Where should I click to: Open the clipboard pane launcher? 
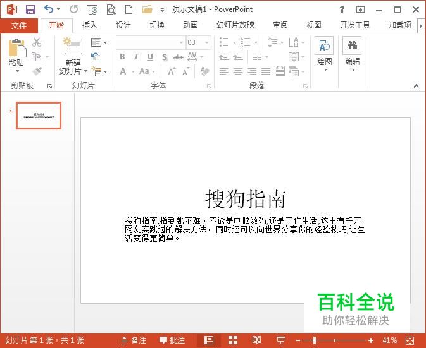pyautogui.click(x=50, y=86)
